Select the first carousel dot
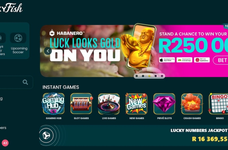Viewport: 228px width, 150px height. coord(137,76)
